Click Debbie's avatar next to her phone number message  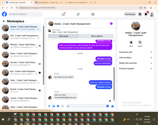[x=50, y=98]
